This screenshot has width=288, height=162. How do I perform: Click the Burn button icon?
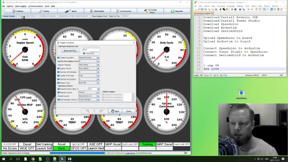[112, 111]
